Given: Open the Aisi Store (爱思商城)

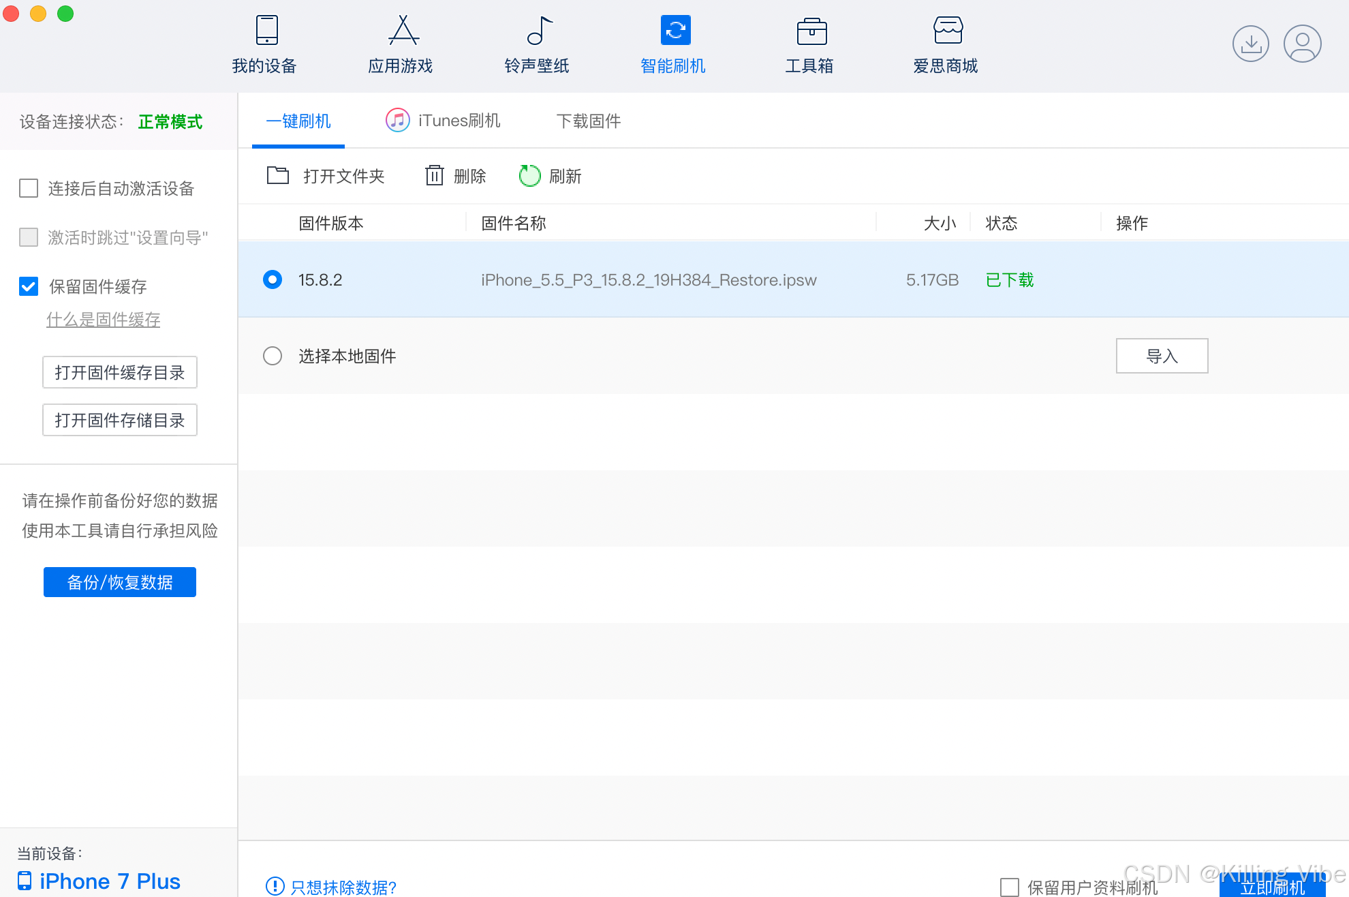Looking at the screenshot, I should tap(946, 44).
